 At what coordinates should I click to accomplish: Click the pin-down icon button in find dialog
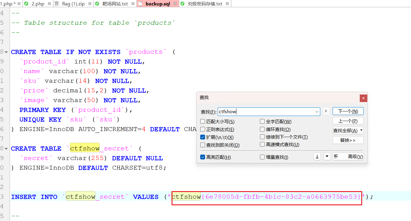coord(317,156)
